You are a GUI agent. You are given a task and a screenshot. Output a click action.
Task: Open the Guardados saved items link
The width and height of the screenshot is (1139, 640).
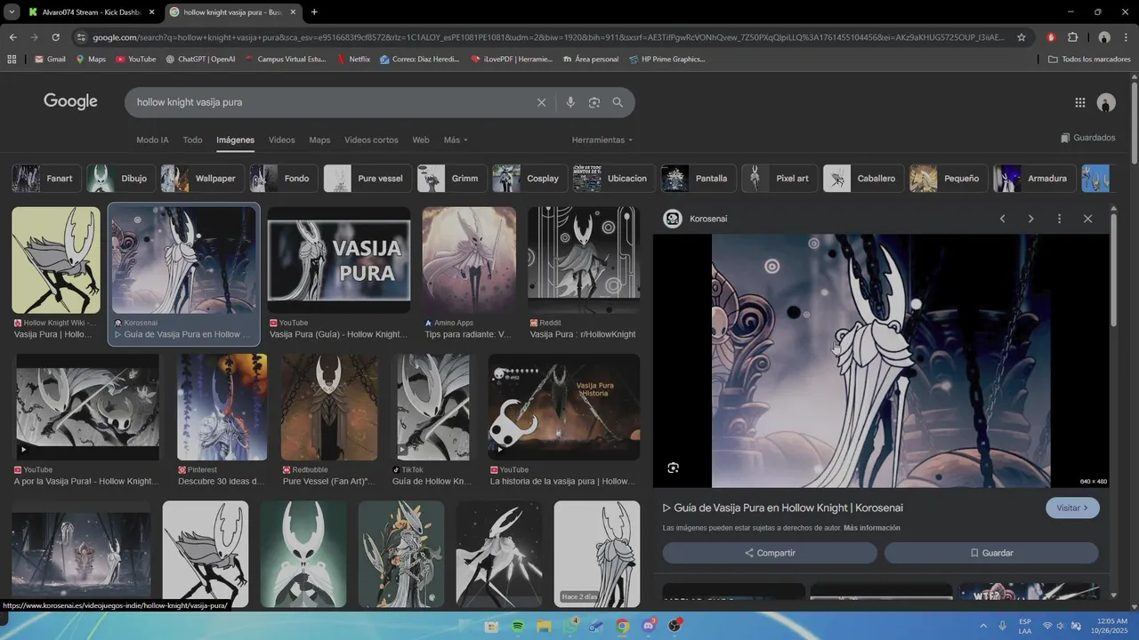click(1087, 138)
